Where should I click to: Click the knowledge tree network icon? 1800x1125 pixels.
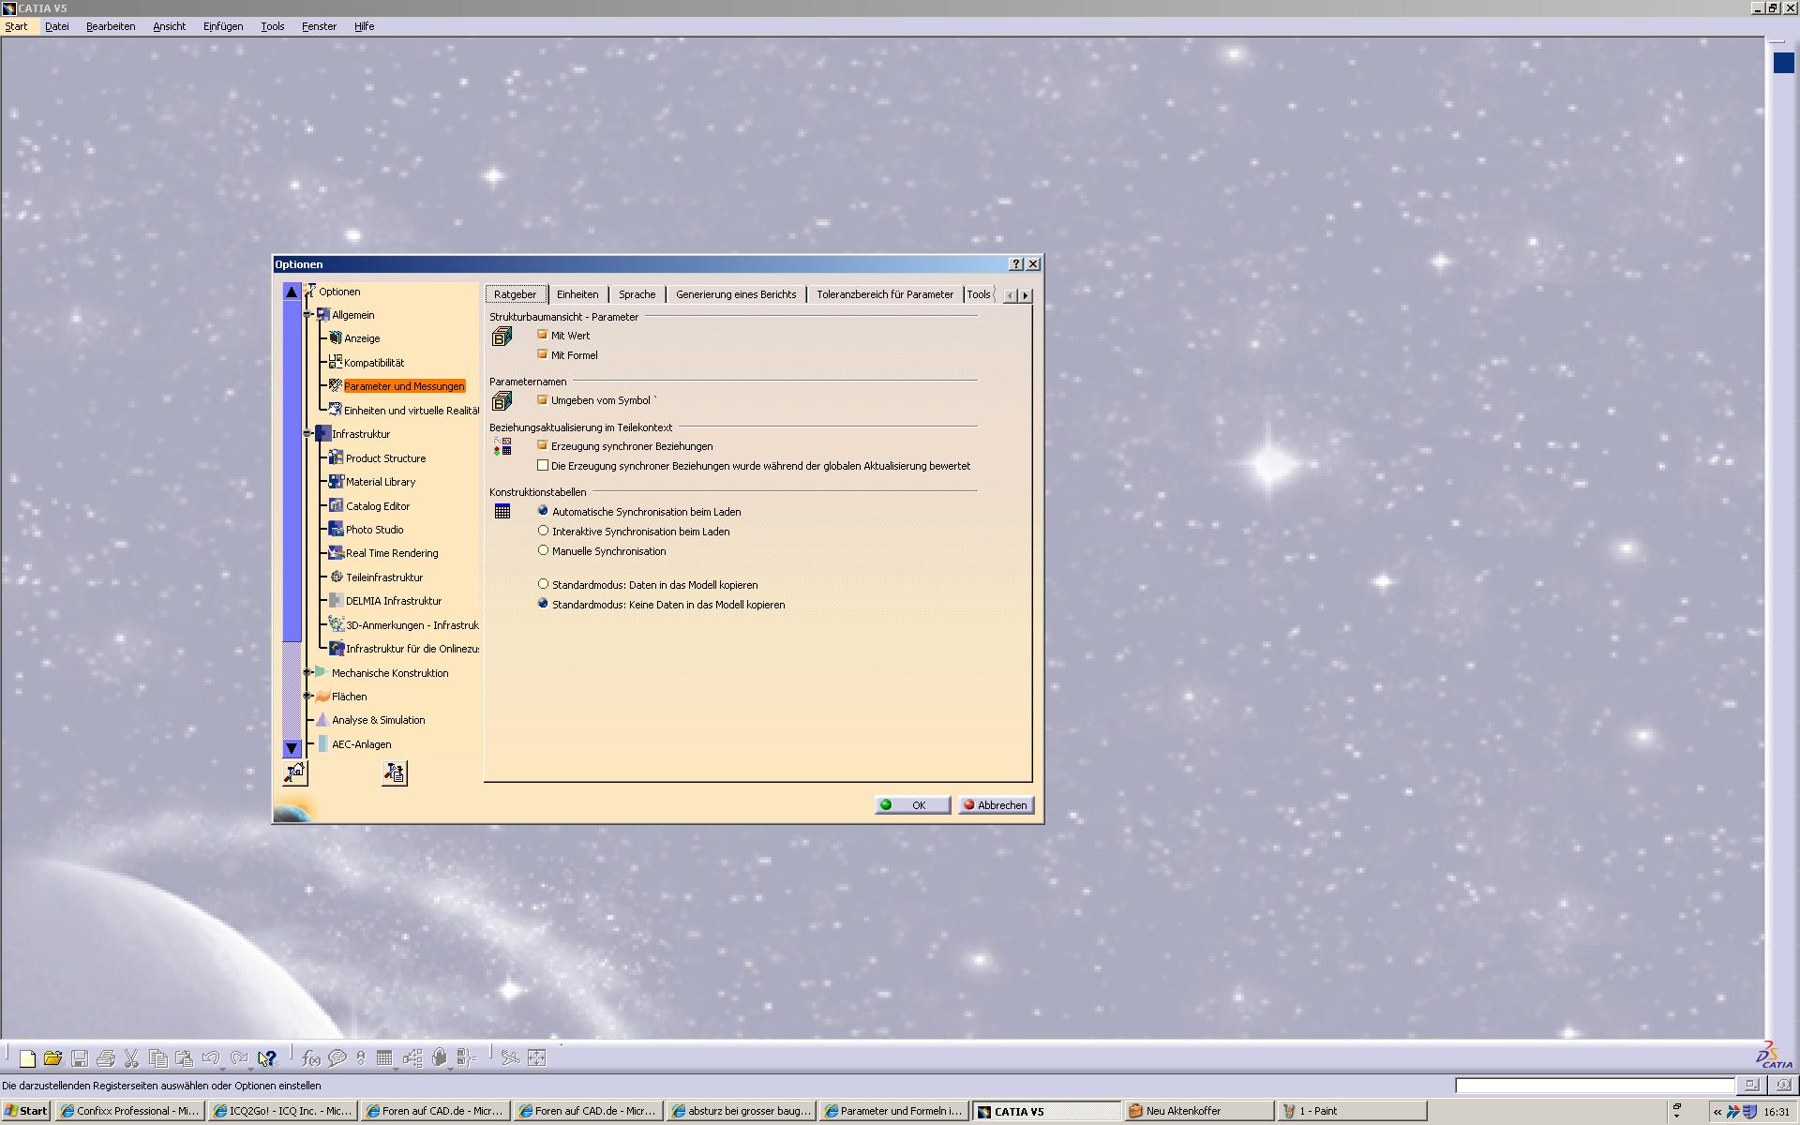point(412,1058)
